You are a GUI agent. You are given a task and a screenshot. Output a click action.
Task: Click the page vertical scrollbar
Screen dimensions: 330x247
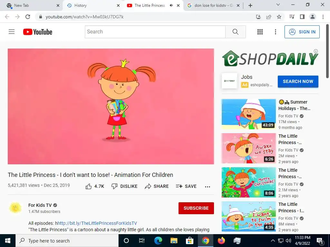[328, 51]
